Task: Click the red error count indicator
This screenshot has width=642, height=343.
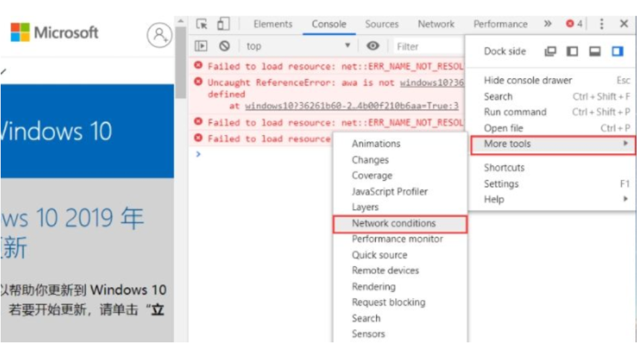Action: [574, 24]
